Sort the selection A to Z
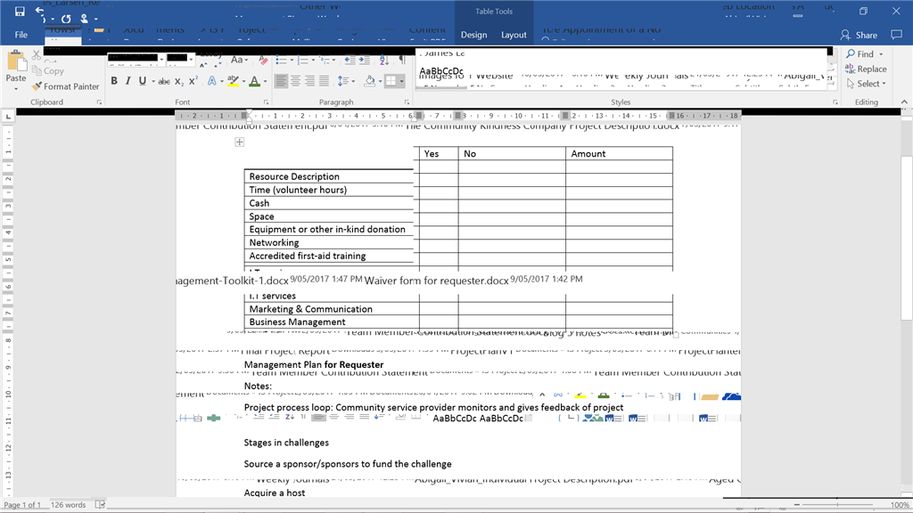 [x=384, y=60]
